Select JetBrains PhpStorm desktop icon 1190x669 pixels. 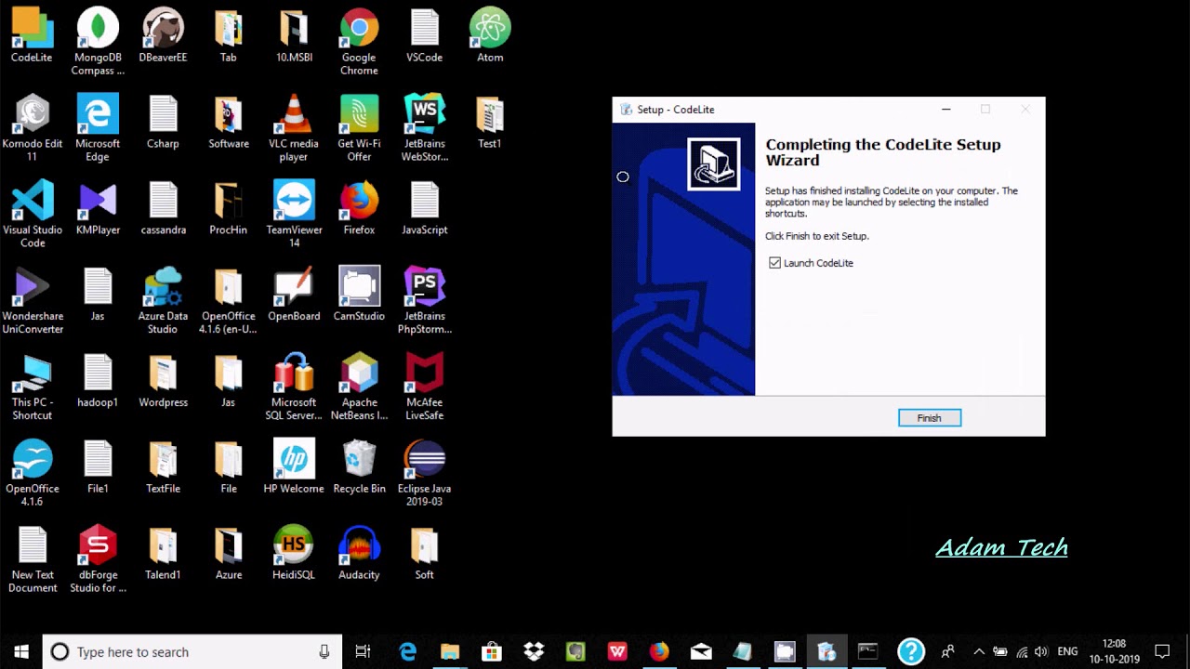click(425, 301)
